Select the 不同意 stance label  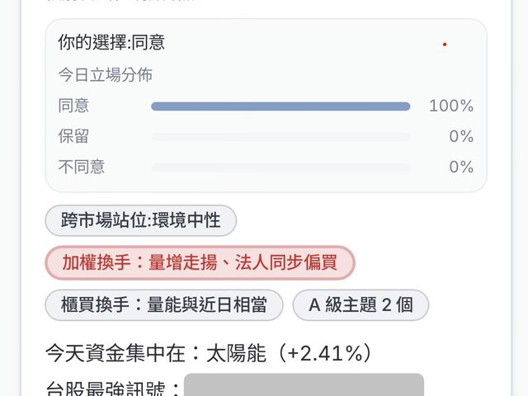tap(82, 167)
